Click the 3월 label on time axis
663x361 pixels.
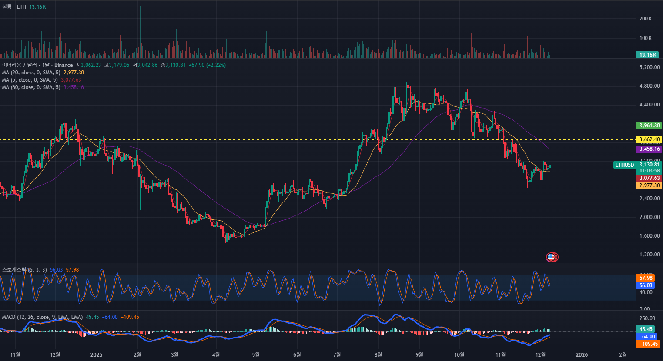click(174, 355)
